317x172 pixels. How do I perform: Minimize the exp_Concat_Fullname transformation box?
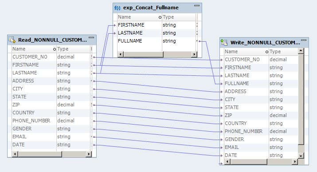pyautogui.click(x=197, y=6)
